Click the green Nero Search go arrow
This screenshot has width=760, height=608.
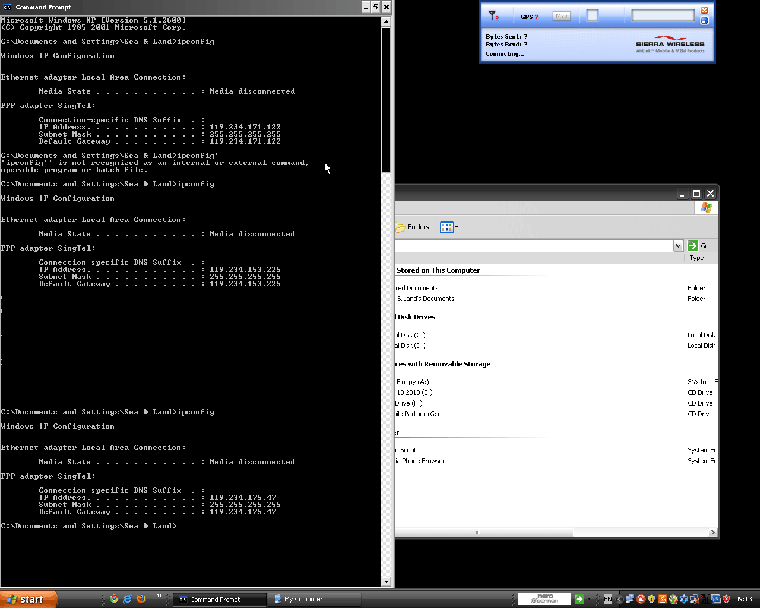[x=579, y=600]
